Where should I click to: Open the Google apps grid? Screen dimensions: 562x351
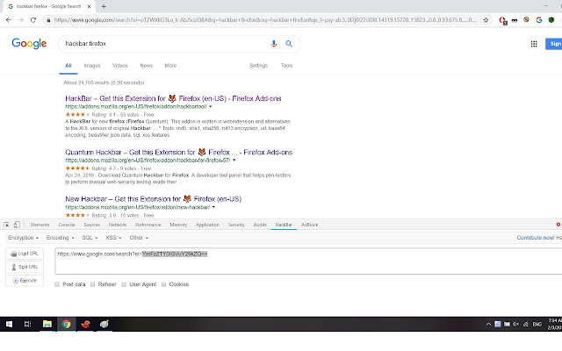click(x=528, y=43)
